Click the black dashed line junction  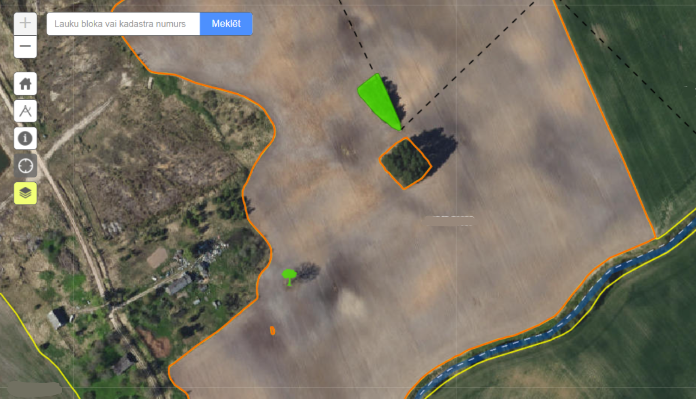click(402, 129)
